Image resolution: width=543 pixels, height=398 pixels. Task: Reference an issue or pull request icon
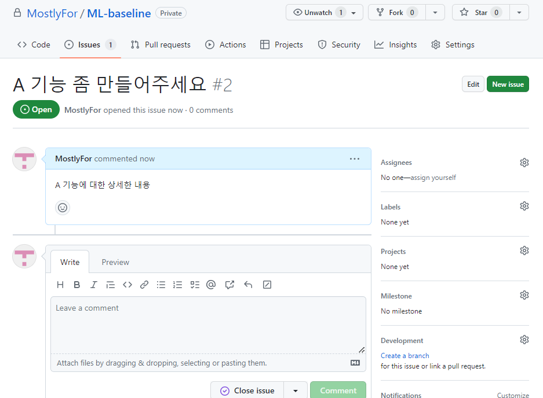click(x=229, y=285)
